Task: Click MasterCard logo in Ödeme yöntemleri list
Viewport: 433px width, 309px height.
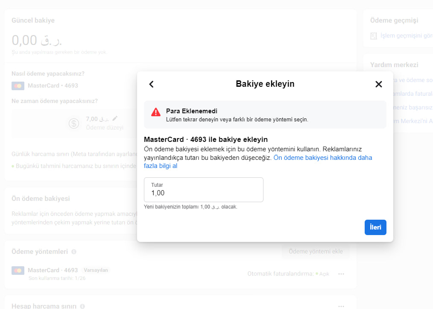Action: [18, 270]
